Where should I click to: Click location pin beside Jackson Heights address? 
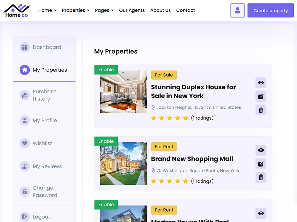[154, 107]
